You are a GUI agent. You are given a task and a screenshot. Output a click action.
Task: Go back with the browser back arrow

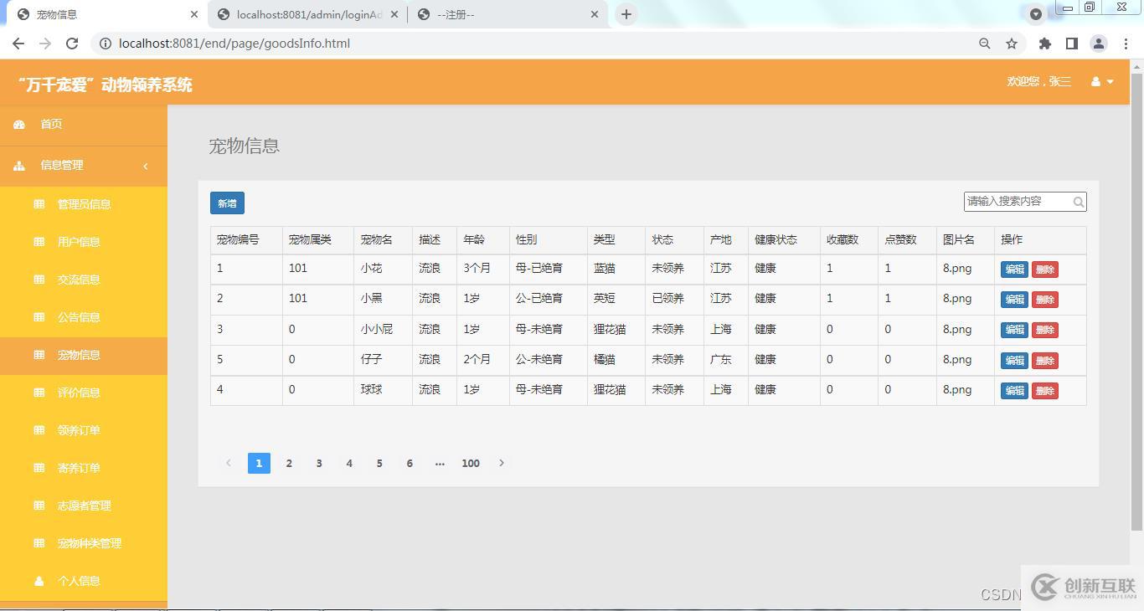(x=18, y=44)
